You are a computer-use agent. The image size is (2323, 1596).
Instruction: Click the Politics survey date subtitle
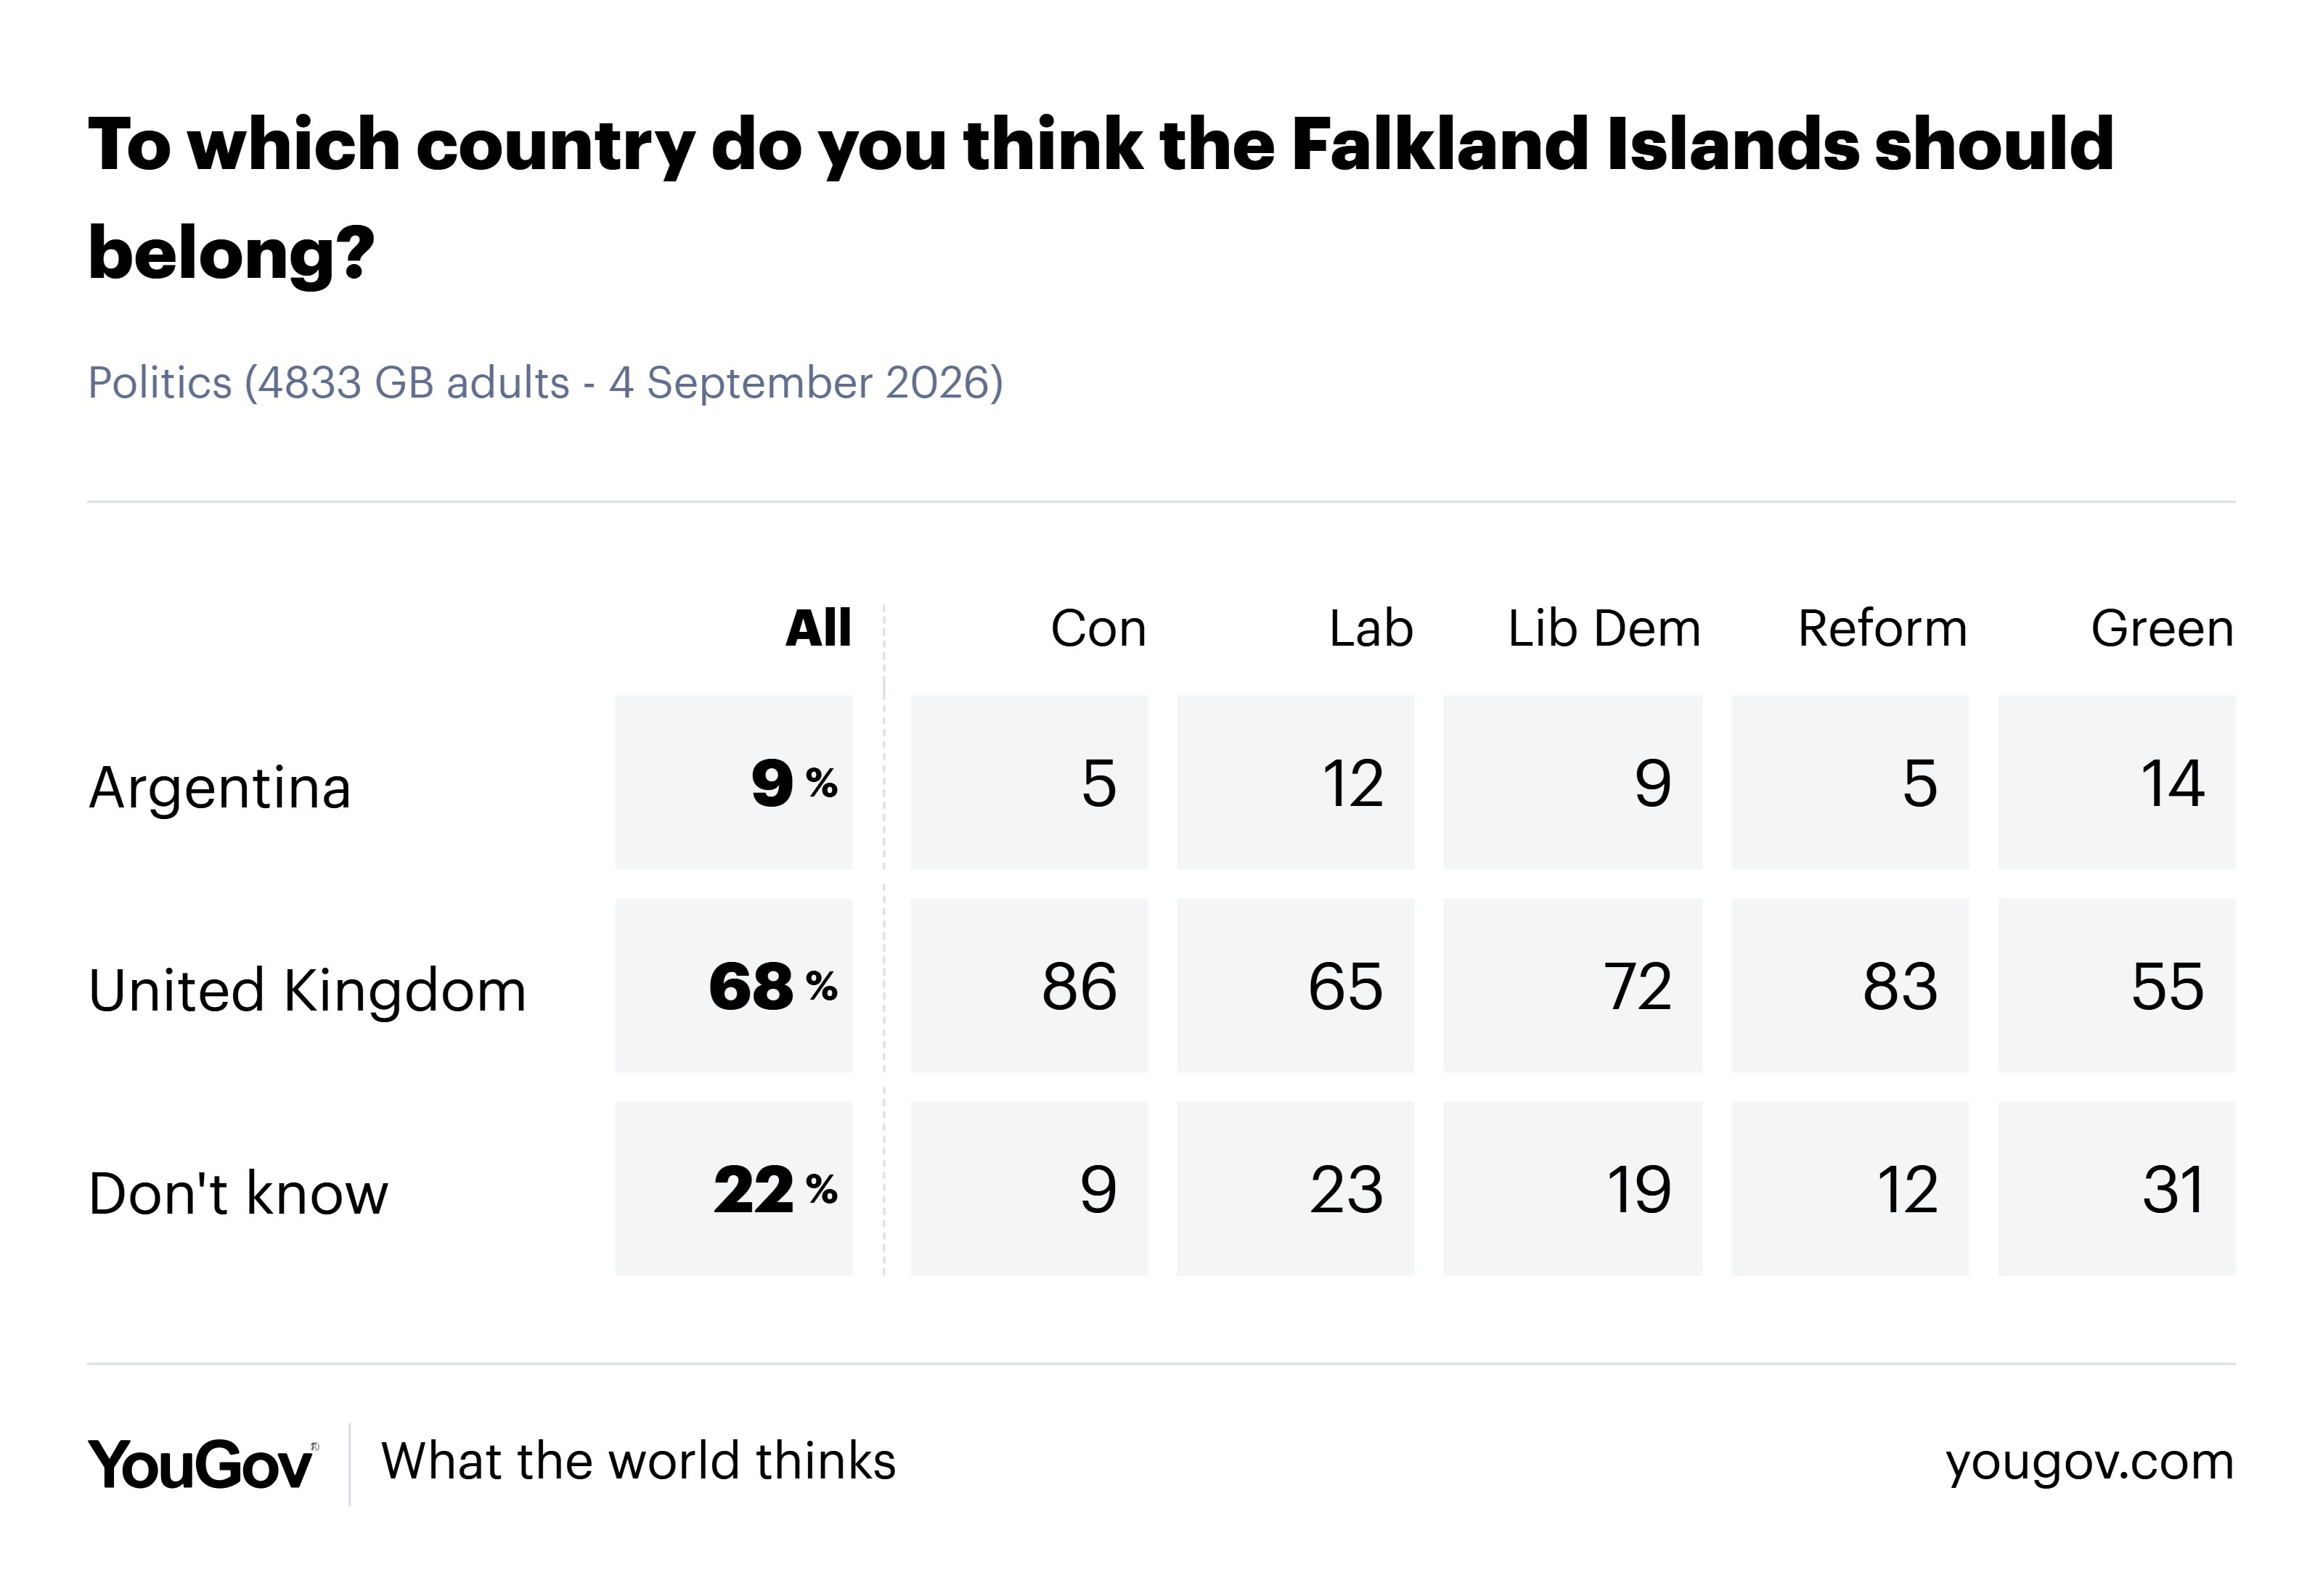(x=545, y=383)
